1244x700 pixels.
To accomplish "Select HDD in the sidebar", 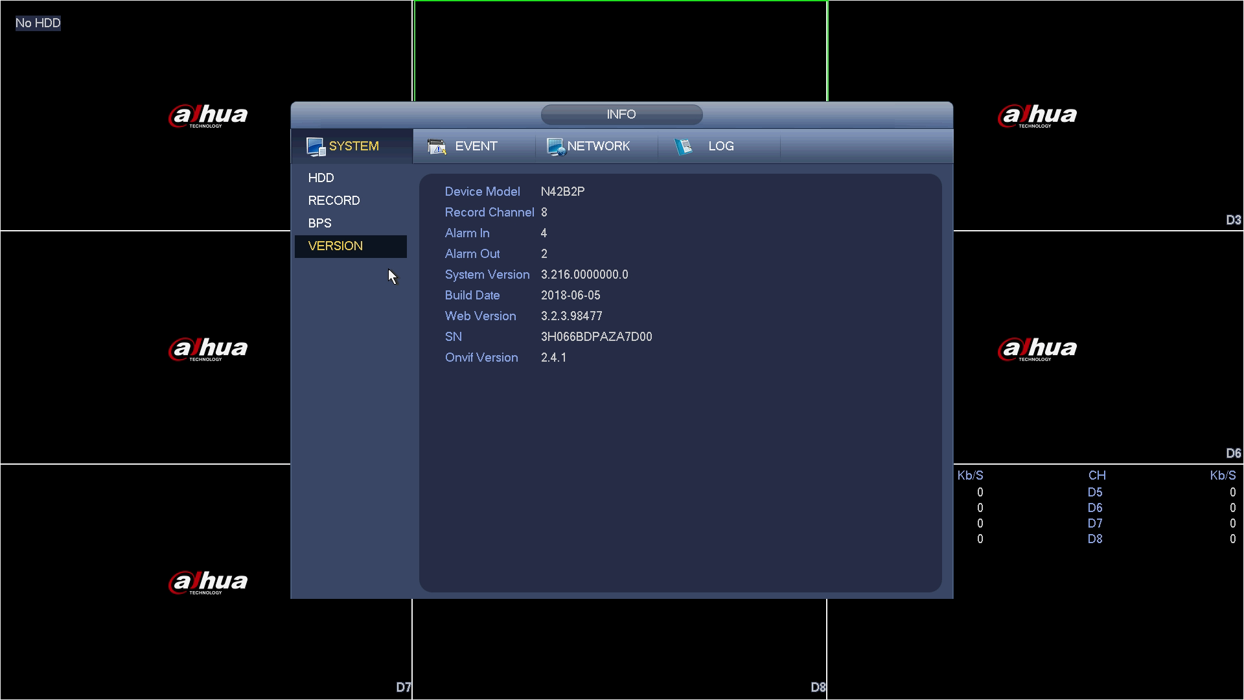I will pyautogui.click(x=321, y=178).
